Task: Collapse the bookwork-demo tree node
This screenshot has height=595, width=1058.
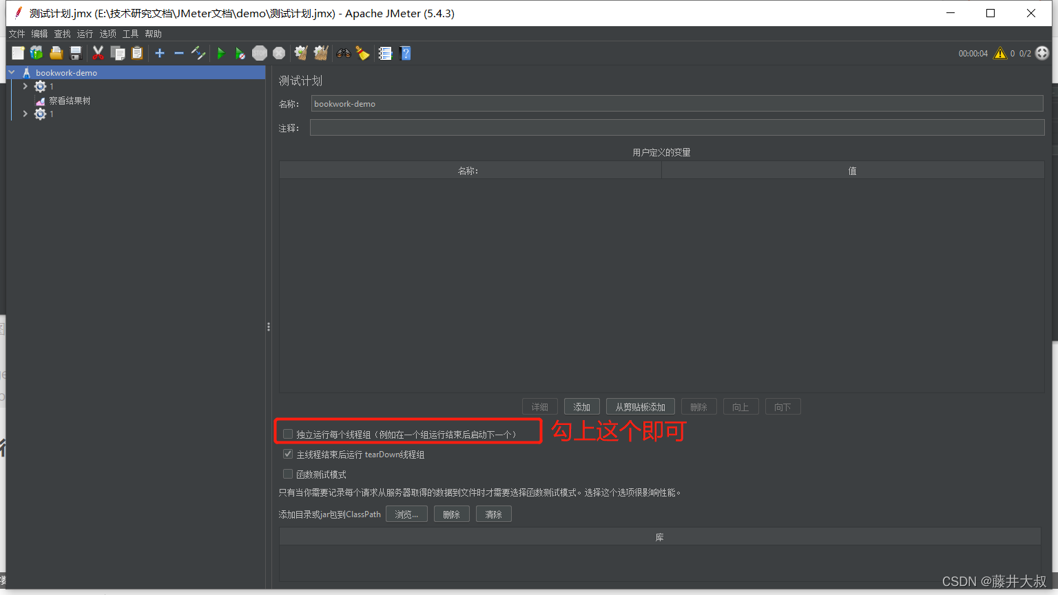Action: (x=12, y=72)
